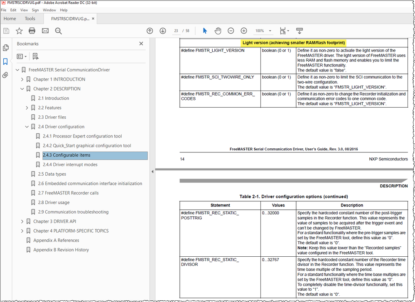The width and height of the screenshot is (415, 302).
Task: Expand Chapter 3 DRIVER API bookmark
Action: (x=22, y=221)
